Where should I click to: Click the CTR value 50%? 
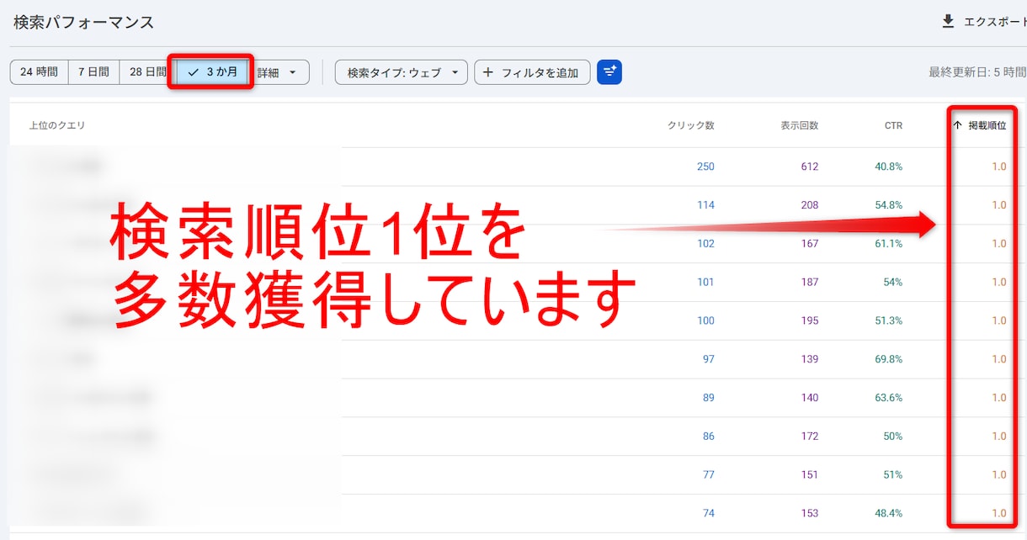click(x=893, y=437)
